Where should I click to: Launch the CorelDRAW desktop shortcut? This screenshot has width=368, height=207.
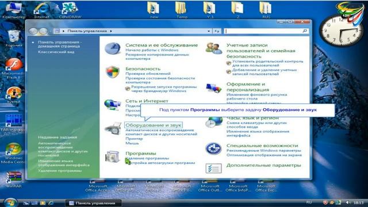click(x=70, y=10)
